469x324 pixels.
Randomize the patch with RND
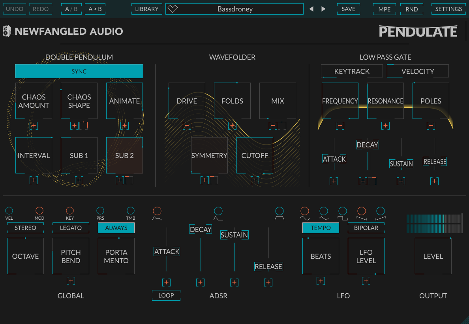click(x=411, y=9)
